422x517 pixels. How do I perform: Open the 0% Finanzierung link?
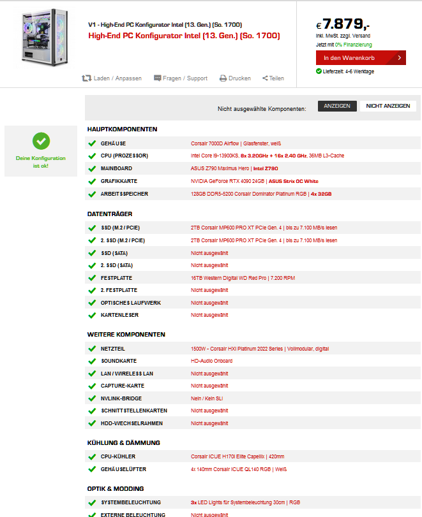click(x=353, y=45)
